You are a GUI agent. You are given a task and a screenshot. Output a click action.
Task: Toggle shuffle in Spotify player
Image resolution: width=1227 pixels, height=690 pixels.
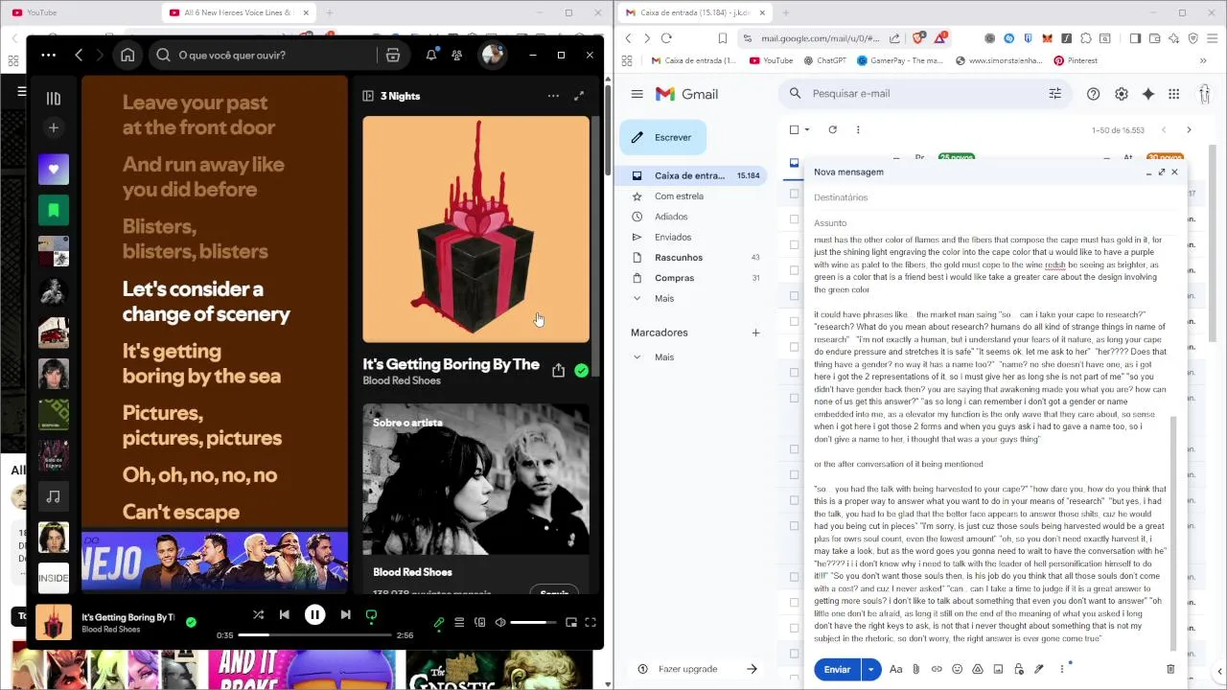click(258, 614)
